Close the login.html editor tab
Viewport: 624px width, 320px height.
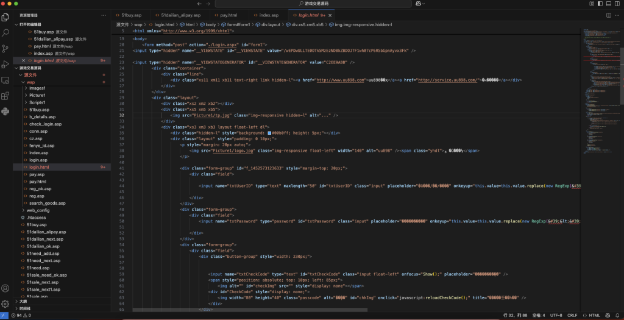pos(330,15)
